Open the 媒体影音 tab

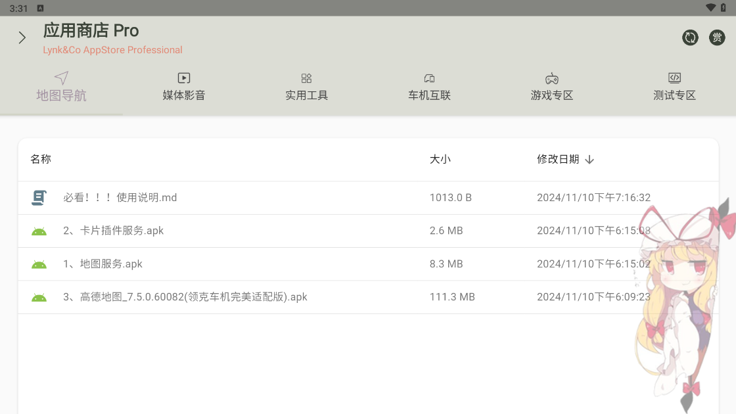tap(184, 87)
